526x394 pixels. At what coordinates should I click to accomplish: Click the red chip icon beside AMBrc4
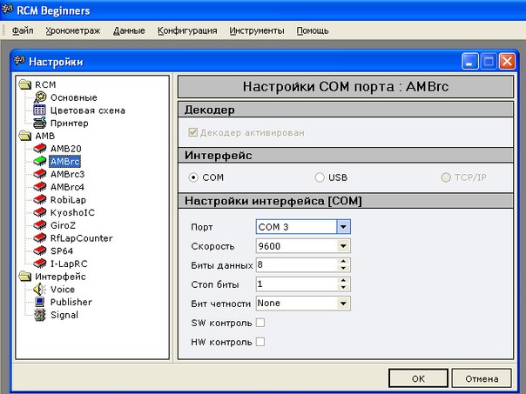(39, 187)
